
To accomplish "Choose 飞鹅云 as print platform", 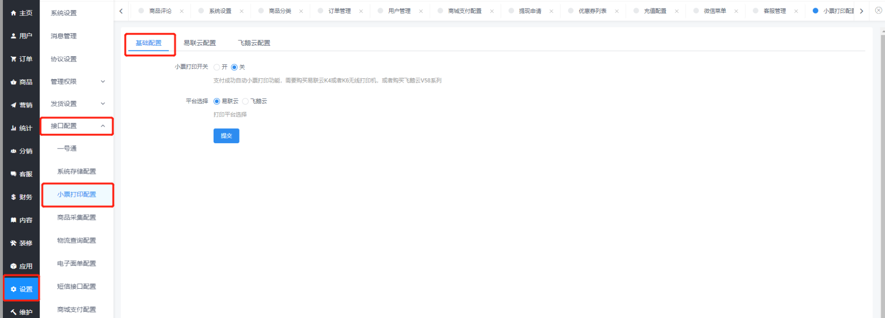I will tap(246, 101).
